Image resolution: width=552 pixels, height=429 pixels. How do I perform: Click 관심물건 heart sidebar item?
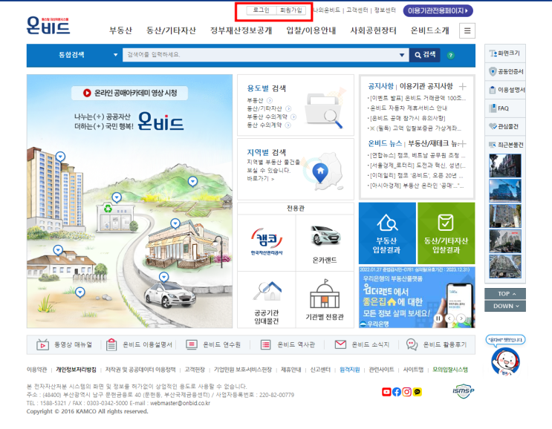click(x=505, y=127)
